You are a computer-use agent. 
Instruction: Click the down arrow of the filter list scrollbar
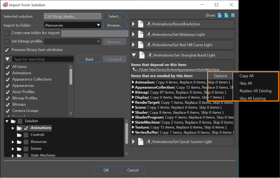[71, 113]
